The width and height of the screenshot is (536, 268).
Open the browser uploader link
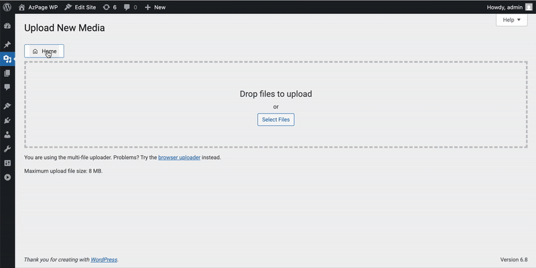pyautogui.click(x=179, y=158)
